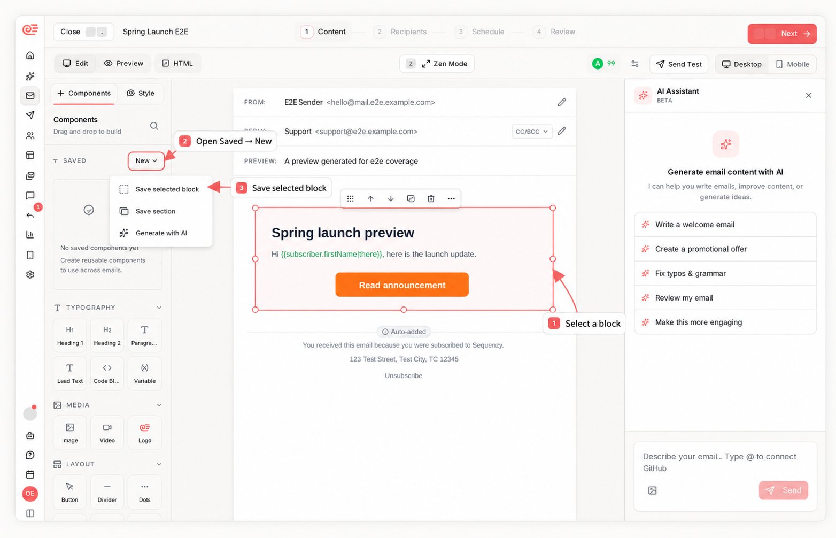Switch to Mobile view

pyautogui.click(x=792, y=64)
